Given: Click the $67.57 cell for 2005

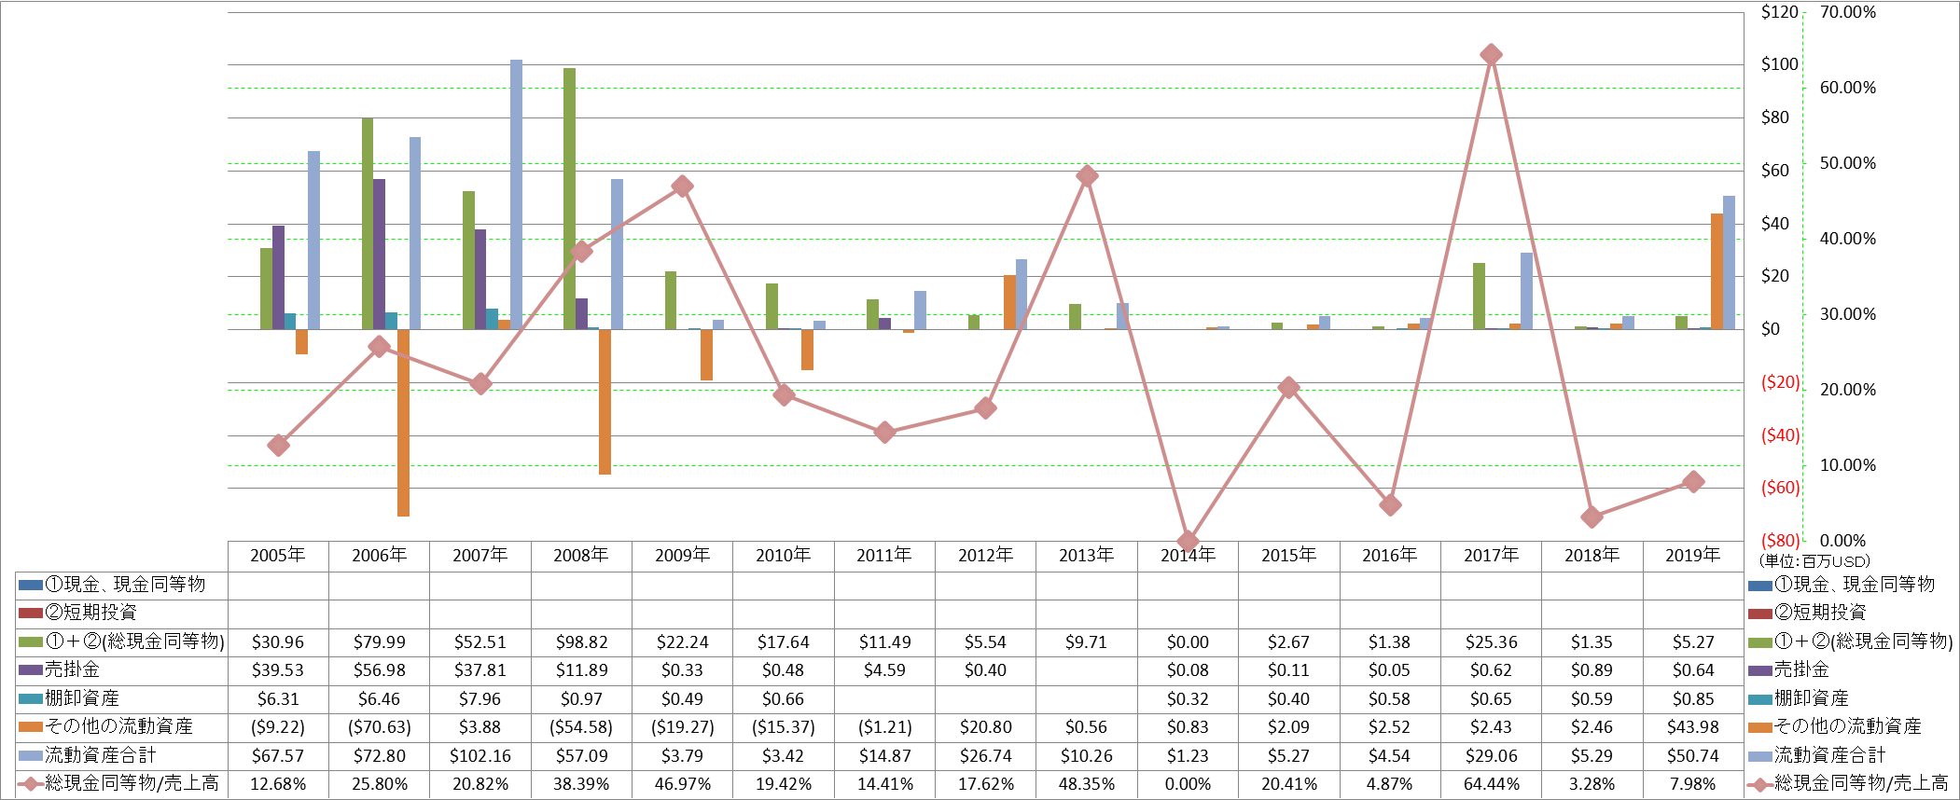Looking at the screenshot, I should (x=278, y=756).
